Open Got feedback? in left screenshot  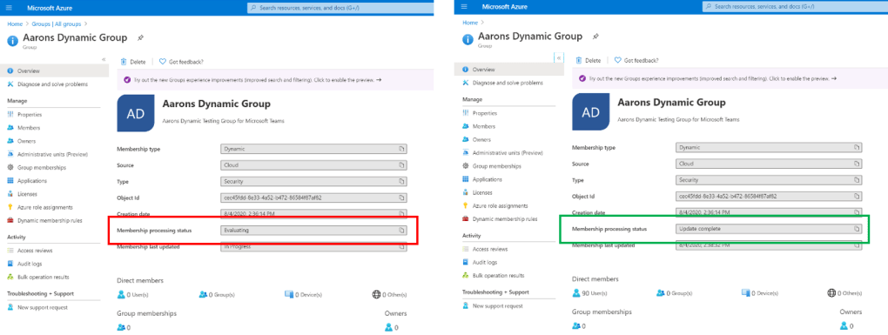coord(181,62)
